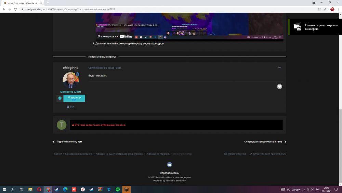
Task: Go back via Перейти к списку тем
Action: [67, 142]
